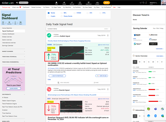Viewport: 166px width, 122px height.
Task: Open three-dot menu on Bearish Signal post
Action: tap(108, 89)
